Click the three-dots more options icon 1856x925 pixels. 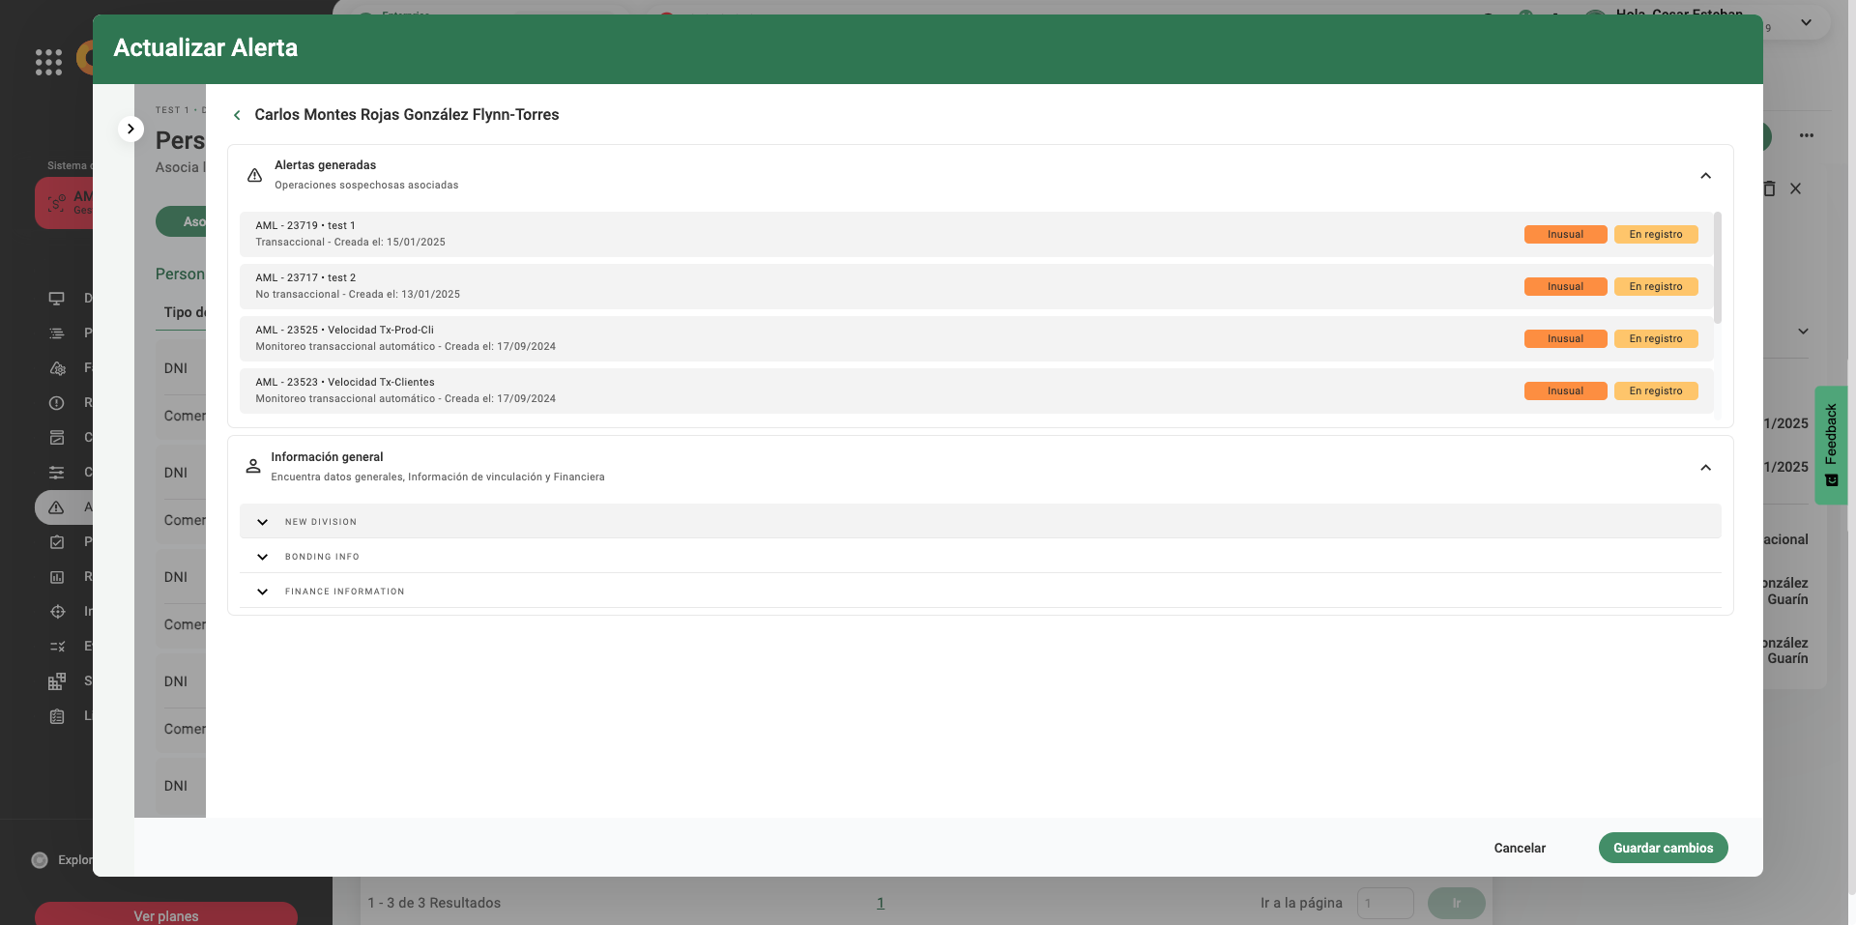pyautogui.click(x=1806, y=135)
